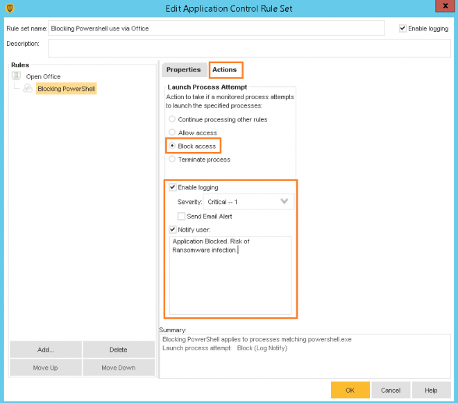Click into the Description text field
The width and height of the screenshot is (458, 403).
click(x=248, y=47)
